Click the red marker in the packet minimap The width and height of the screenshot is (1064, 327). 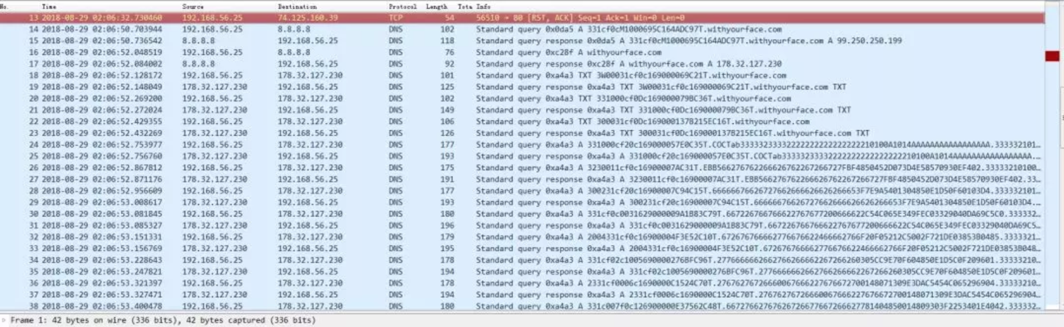[x=1052, y=56]
